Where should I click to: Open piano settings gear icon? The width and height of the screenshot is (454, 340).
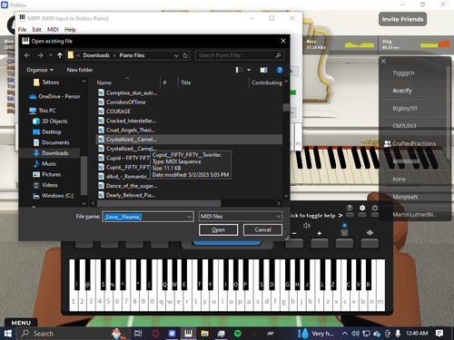click(x=362, y=208)
